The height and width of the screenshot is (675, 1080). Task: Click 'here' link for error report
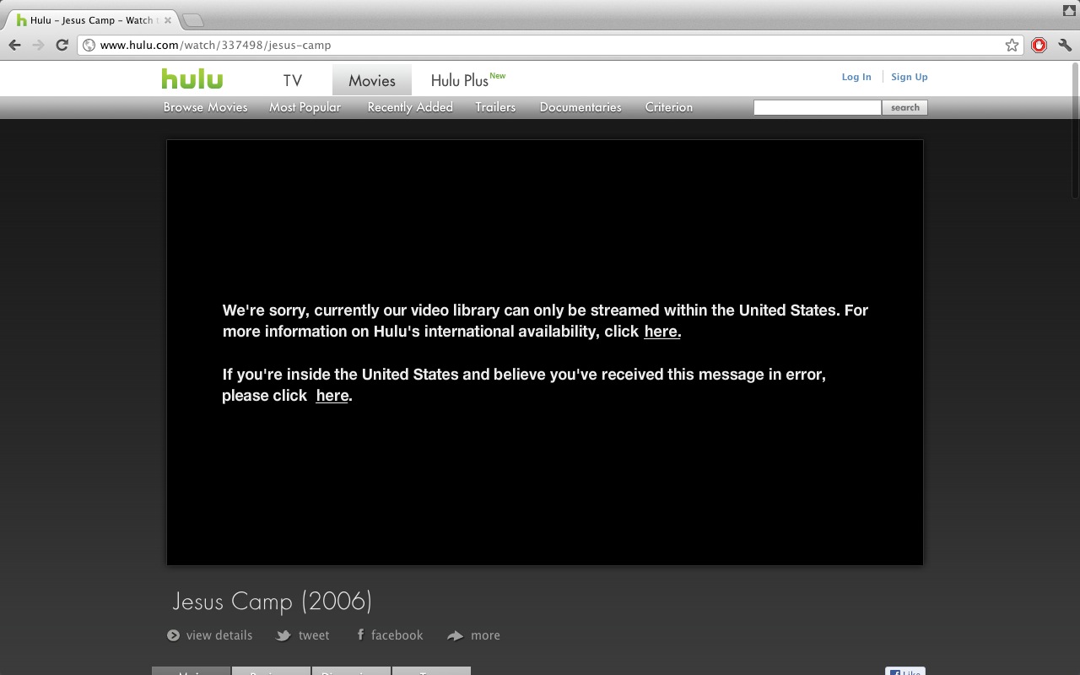(x=332, y=396)
